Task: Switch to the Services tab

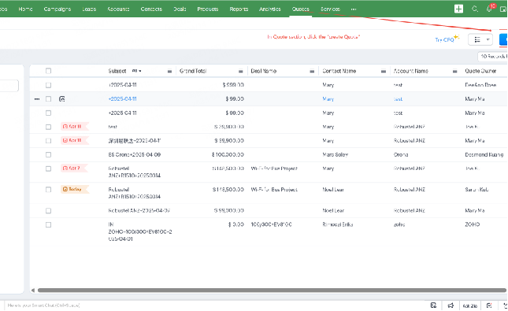Action: coord(330,9)
